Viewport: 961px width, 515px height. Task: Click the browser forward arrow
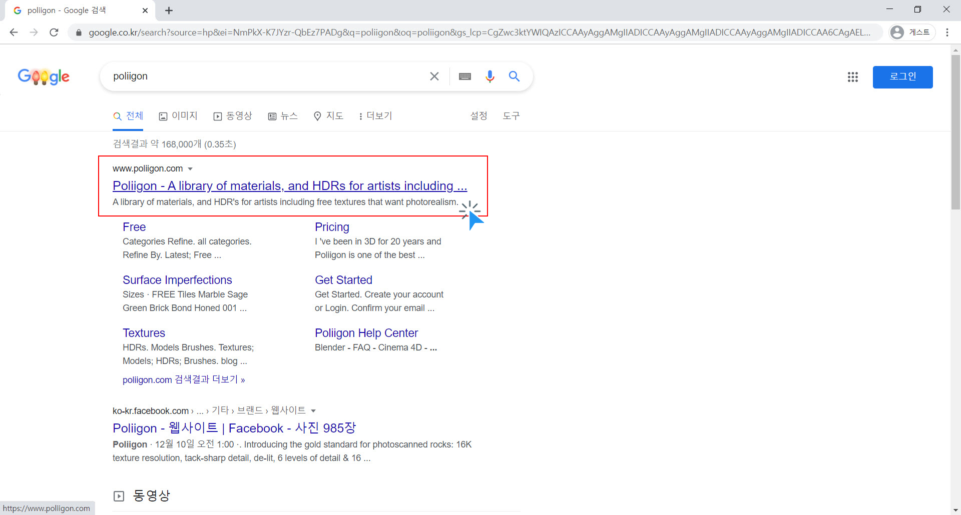[34, 32]
